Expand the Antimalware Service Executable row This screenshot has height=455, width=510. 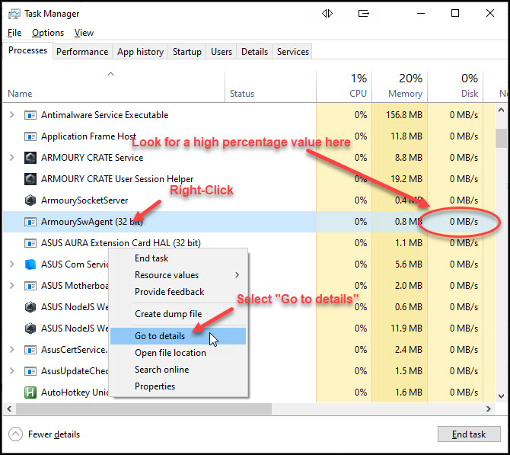pos(11,115)
